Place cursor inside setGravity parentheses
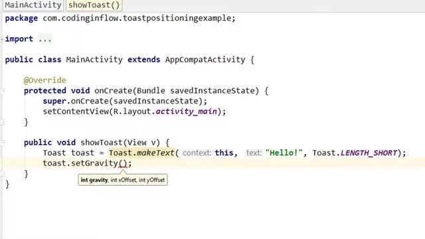 click(123, 163)
